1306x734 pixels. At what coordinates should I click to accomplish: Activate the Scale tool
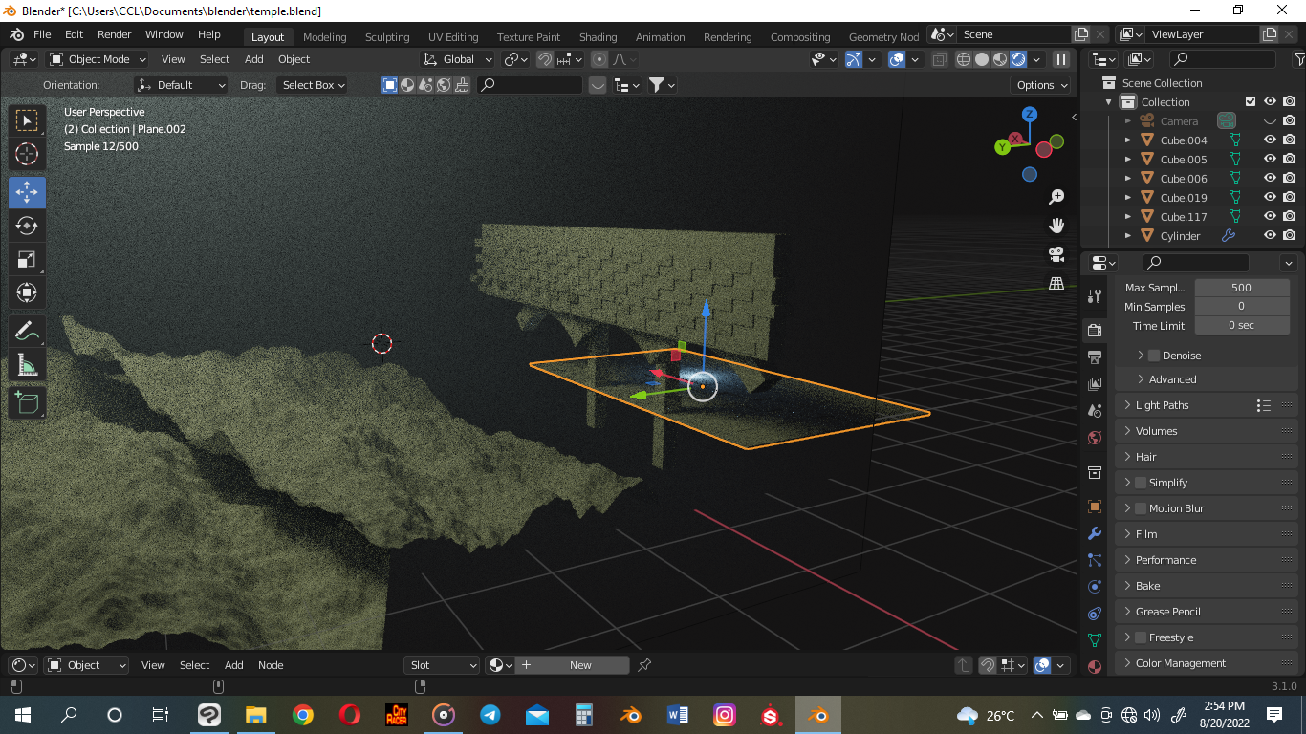click(27, 259)
